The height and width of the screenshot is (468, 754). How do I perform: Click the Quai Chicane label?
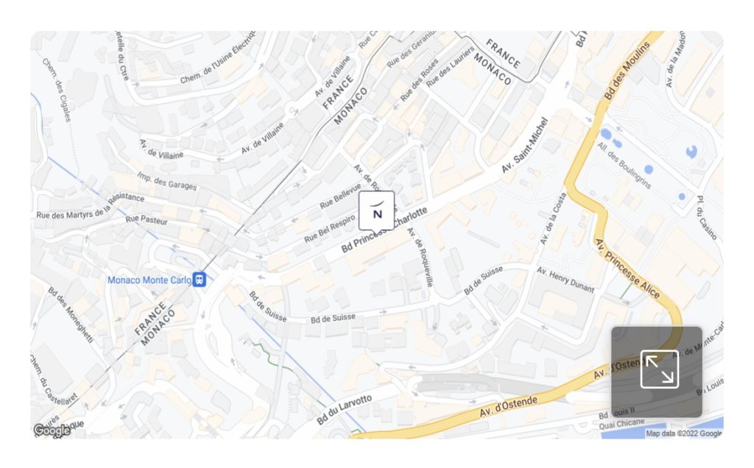[x=621, y=424]
